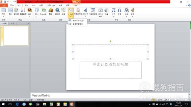Click the 艺术字 WordArt icon

click(86, 10)
